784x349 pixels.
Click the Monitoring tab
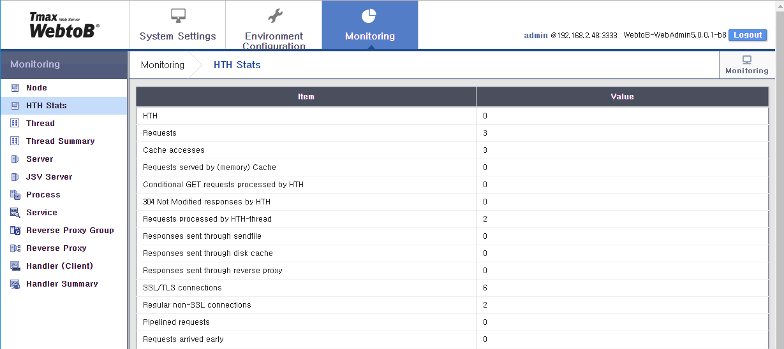(x=370, y=25)
